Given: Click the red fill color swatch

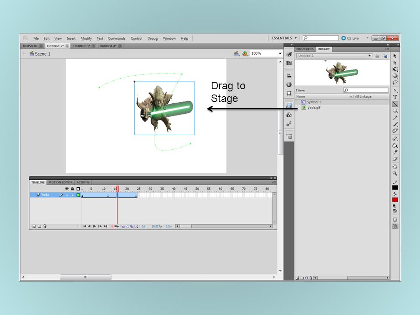Looking at the screenshot, I should click(395, 200).
